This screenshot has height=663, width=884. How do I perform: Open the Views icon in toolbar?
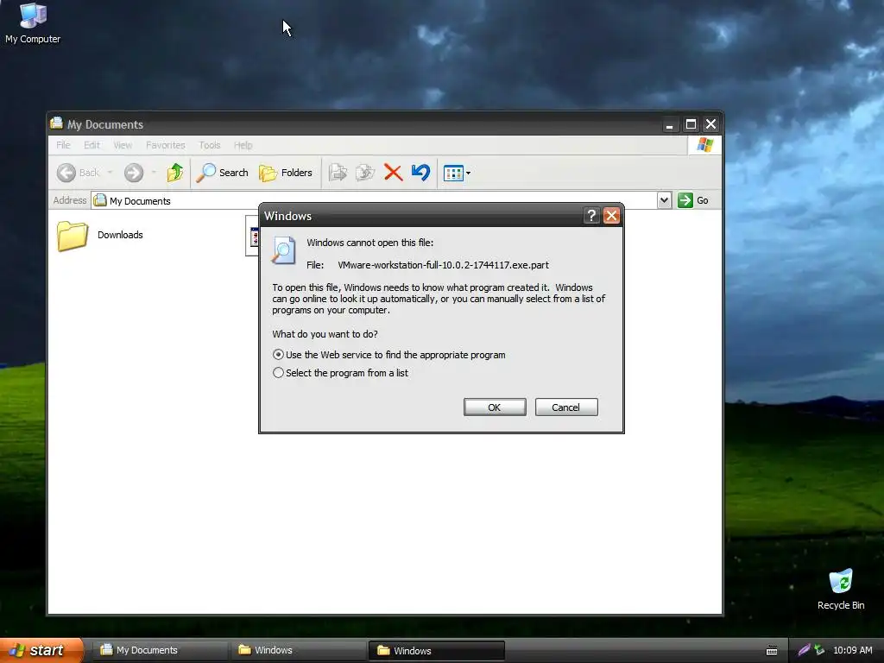pos(453,173)
